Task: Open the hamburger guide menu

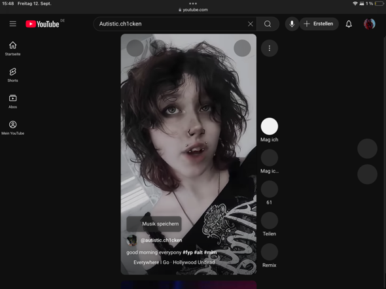Action: coord(13,24)
